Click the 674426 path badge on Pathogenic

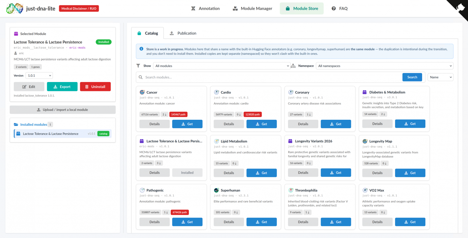pyautogui.click(x=180, y=212)
